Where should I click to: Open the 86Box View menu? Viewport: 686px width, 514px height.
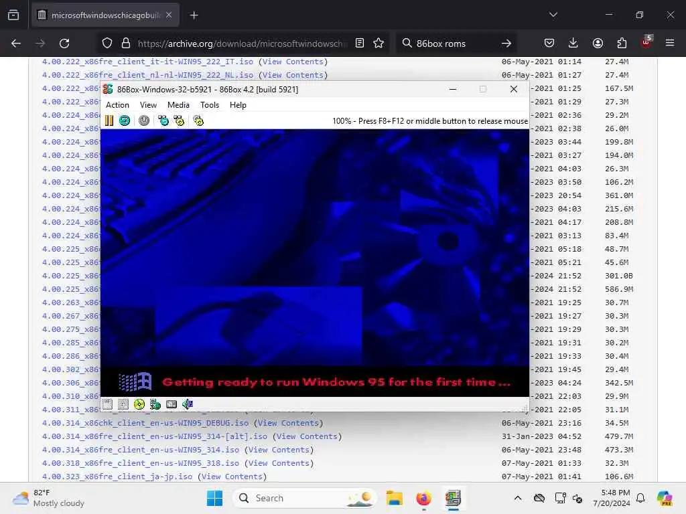click(x=148, y=105)
